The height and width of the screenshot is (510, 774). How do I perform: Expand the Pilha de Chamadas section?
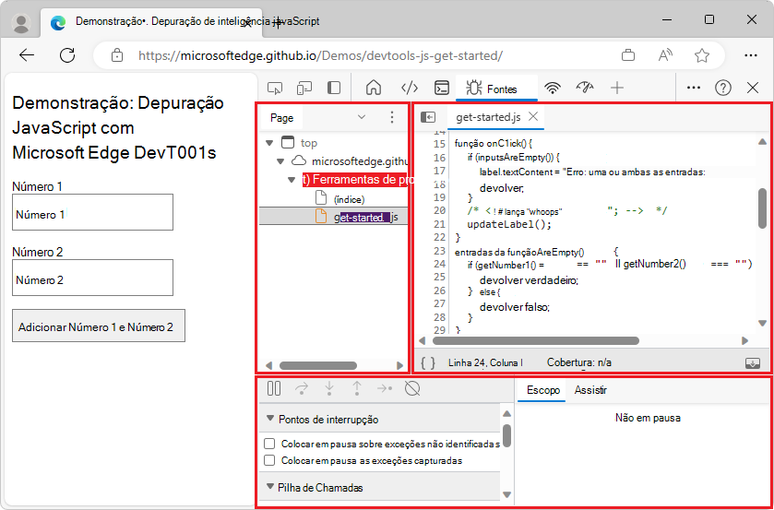[270, 487]
